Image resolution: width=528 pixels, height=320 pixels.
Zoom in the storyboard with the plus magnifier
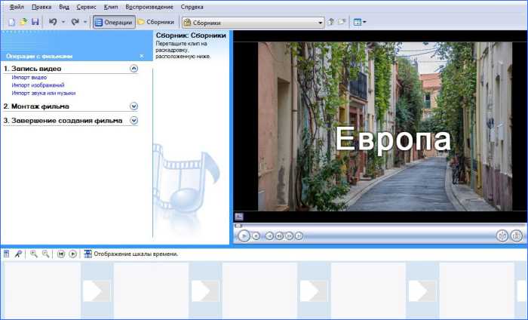(34, 254)
